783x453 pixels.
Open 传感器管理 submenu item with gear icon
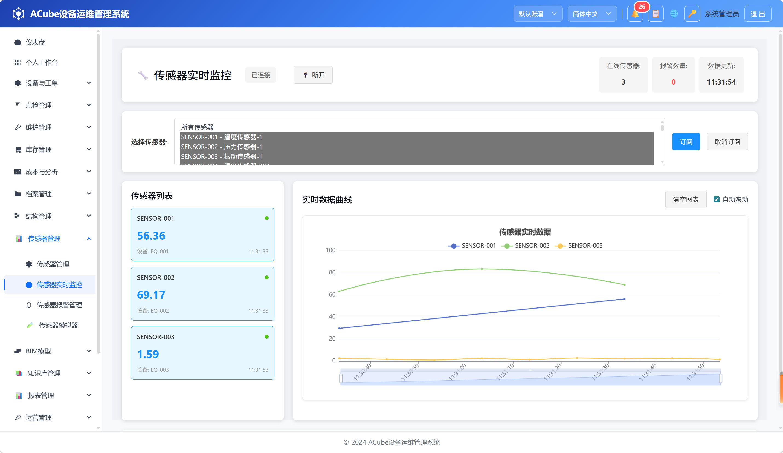tap(50, 265)
